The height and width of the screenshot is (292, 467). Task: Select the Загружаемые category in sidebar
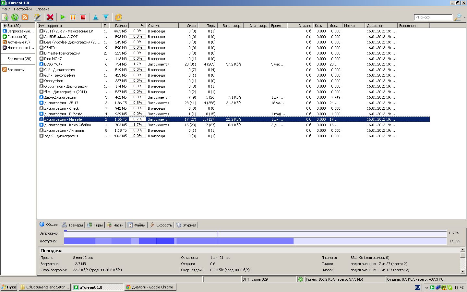pyautogui.click(x=18, y=31)
